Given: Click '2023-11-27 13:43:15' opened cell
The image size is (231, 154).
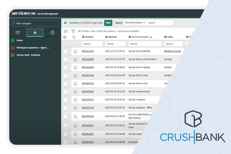Looking at the screenshot, I should (115, 51).
